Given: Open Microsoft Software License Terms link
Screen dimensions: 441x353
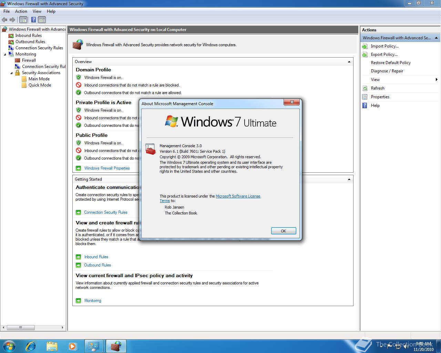Looking at the screenshot, I should (x=238, y=196).
